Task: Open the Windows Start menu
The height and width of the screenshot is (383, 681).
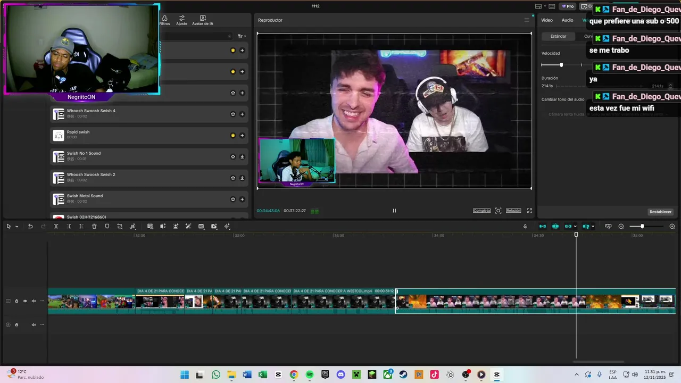Action: [184, 374]
